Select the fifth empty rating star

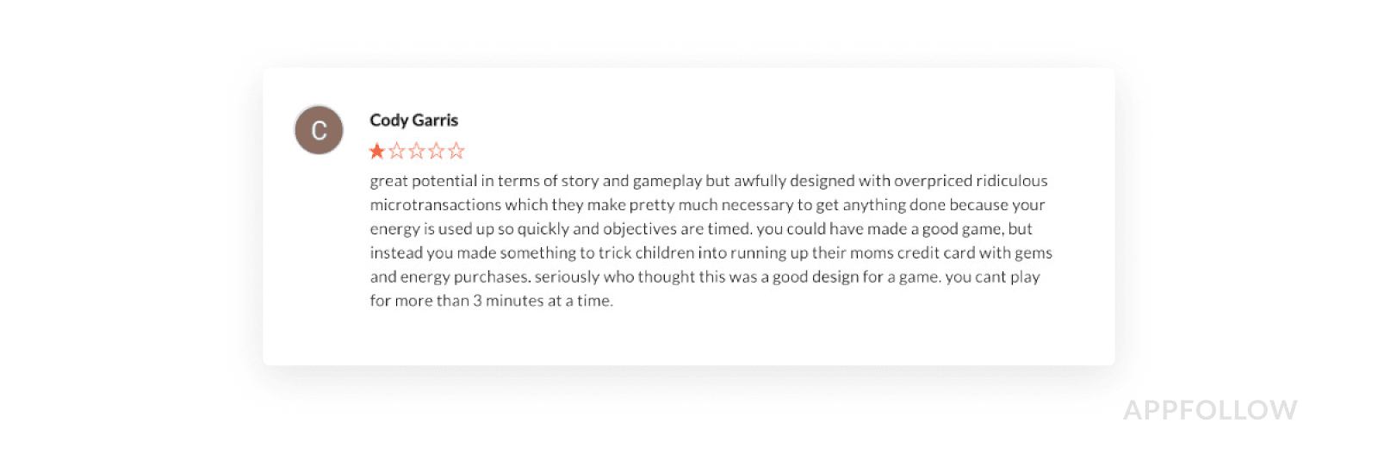(456, 152)
